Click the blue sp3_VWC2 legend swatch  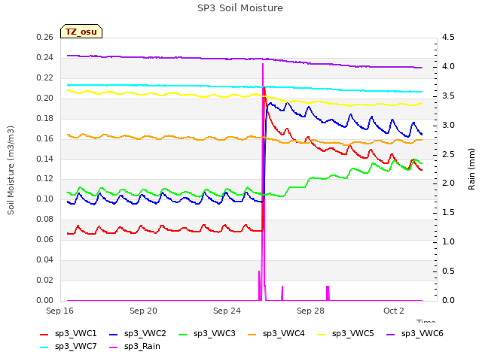click(x=114, y=334)
